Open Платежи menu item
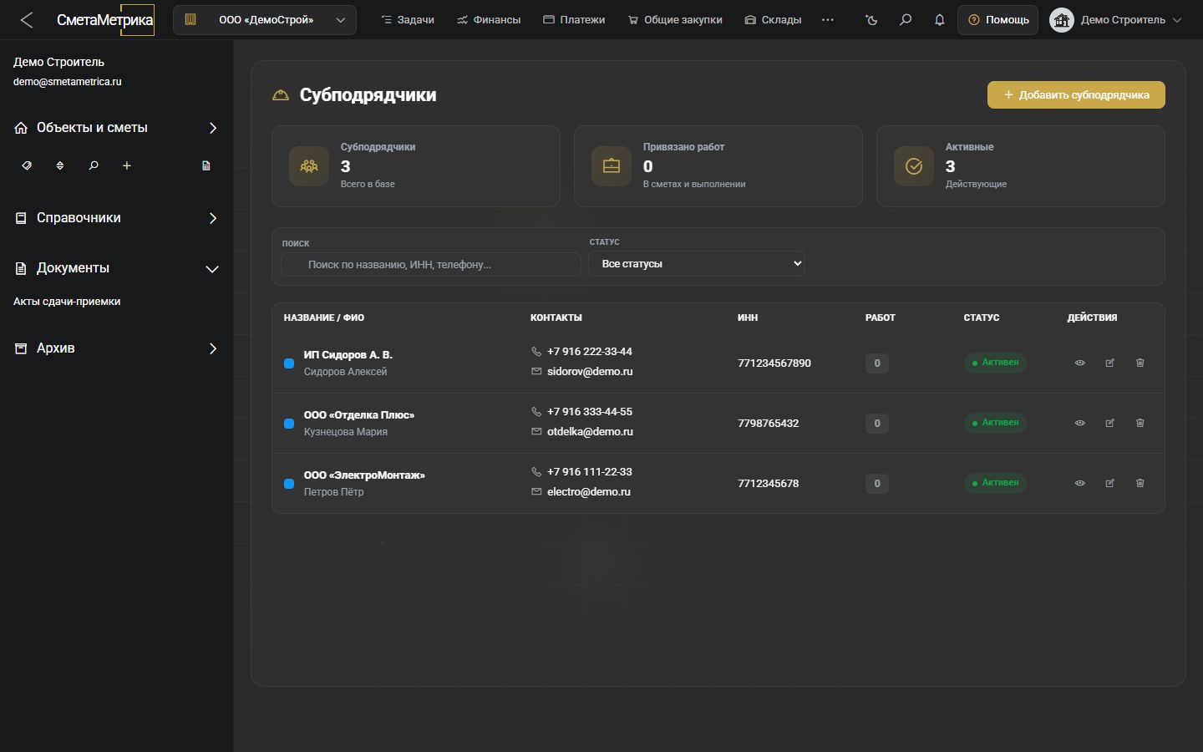 click(x=574, y=20)
